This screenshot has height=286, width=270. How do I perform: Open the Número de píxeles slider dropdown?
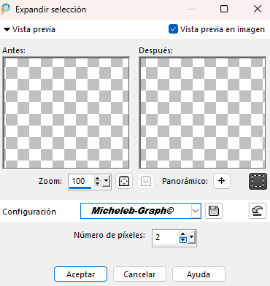pos(192,237)
